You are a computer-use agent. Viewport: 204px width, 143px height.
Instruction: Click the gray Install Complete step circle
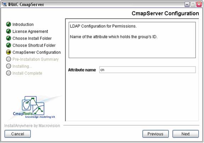click(x=8, y=73)
